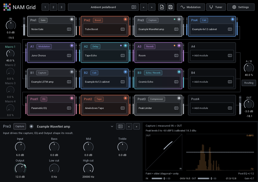
Task: Disable the Post3 Peak Limiter
Action: (179, 98)
